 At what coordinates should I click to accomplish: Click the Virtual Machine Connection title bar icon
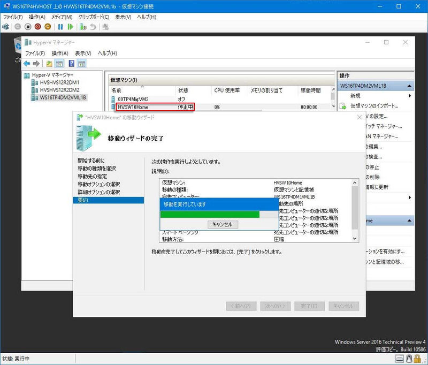[6, 6]
